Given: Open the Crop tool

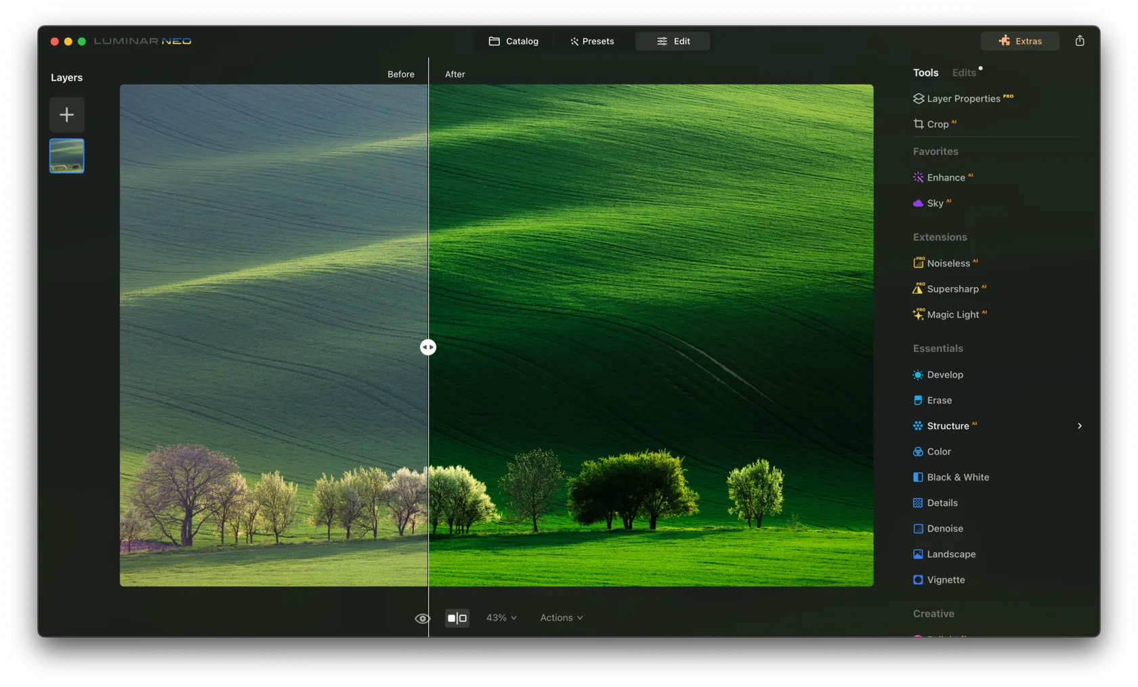Looking at the screenshot, I should (x=937, y=125).
